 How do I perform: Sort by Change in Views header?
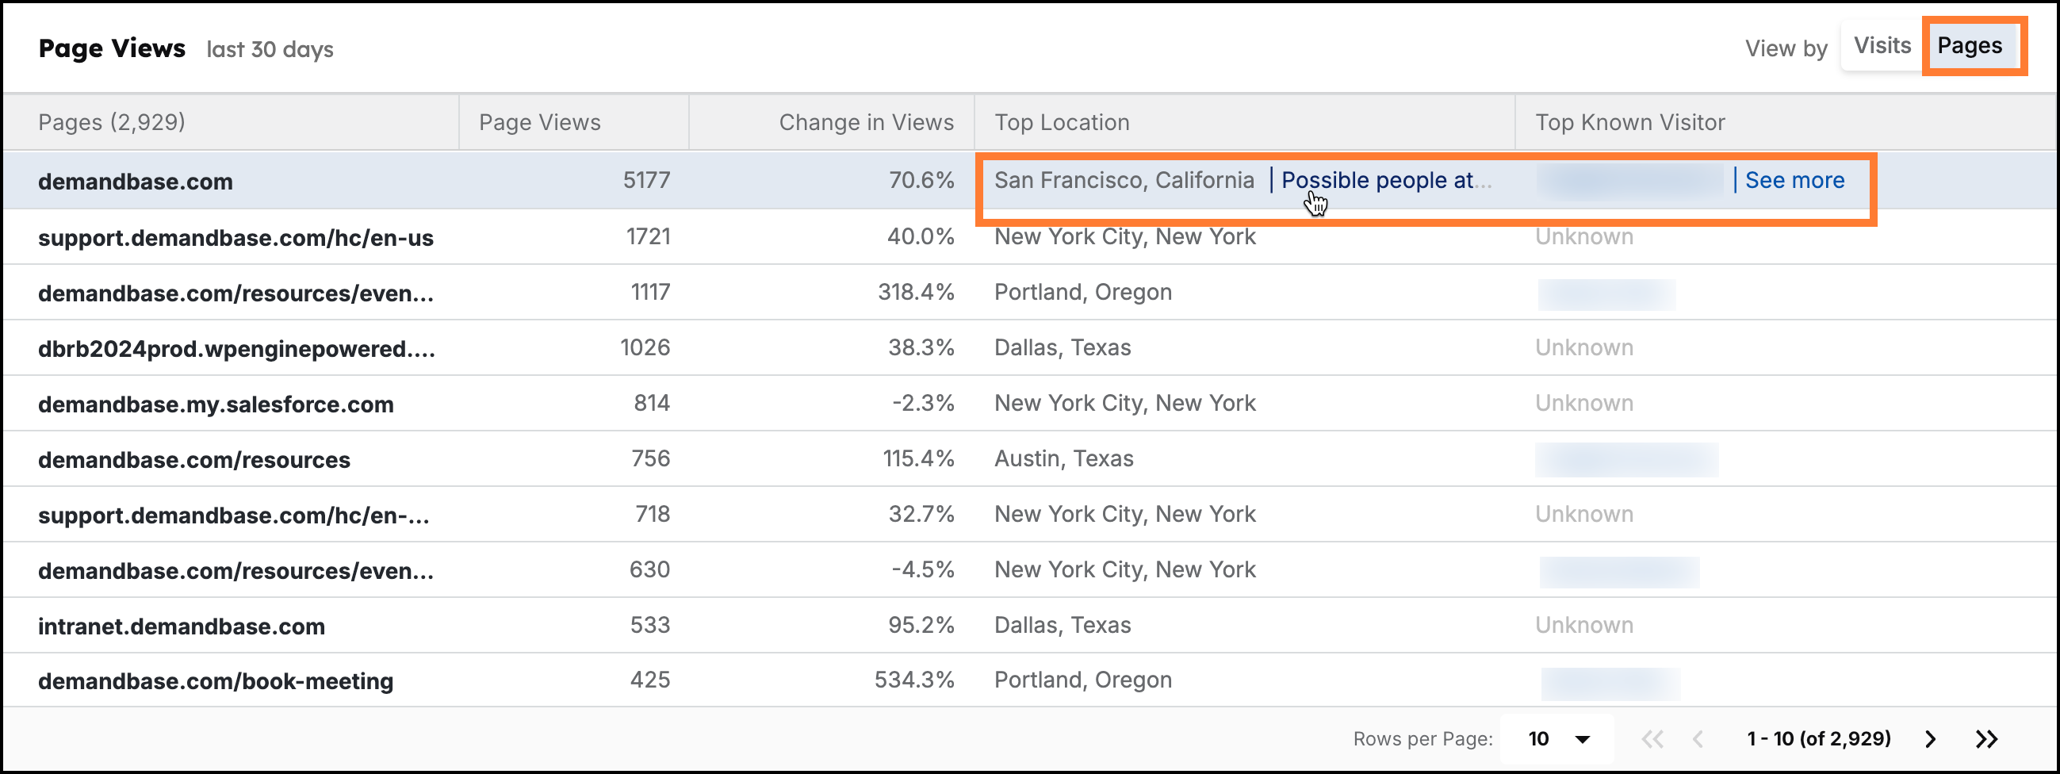[x=865, y=122]
